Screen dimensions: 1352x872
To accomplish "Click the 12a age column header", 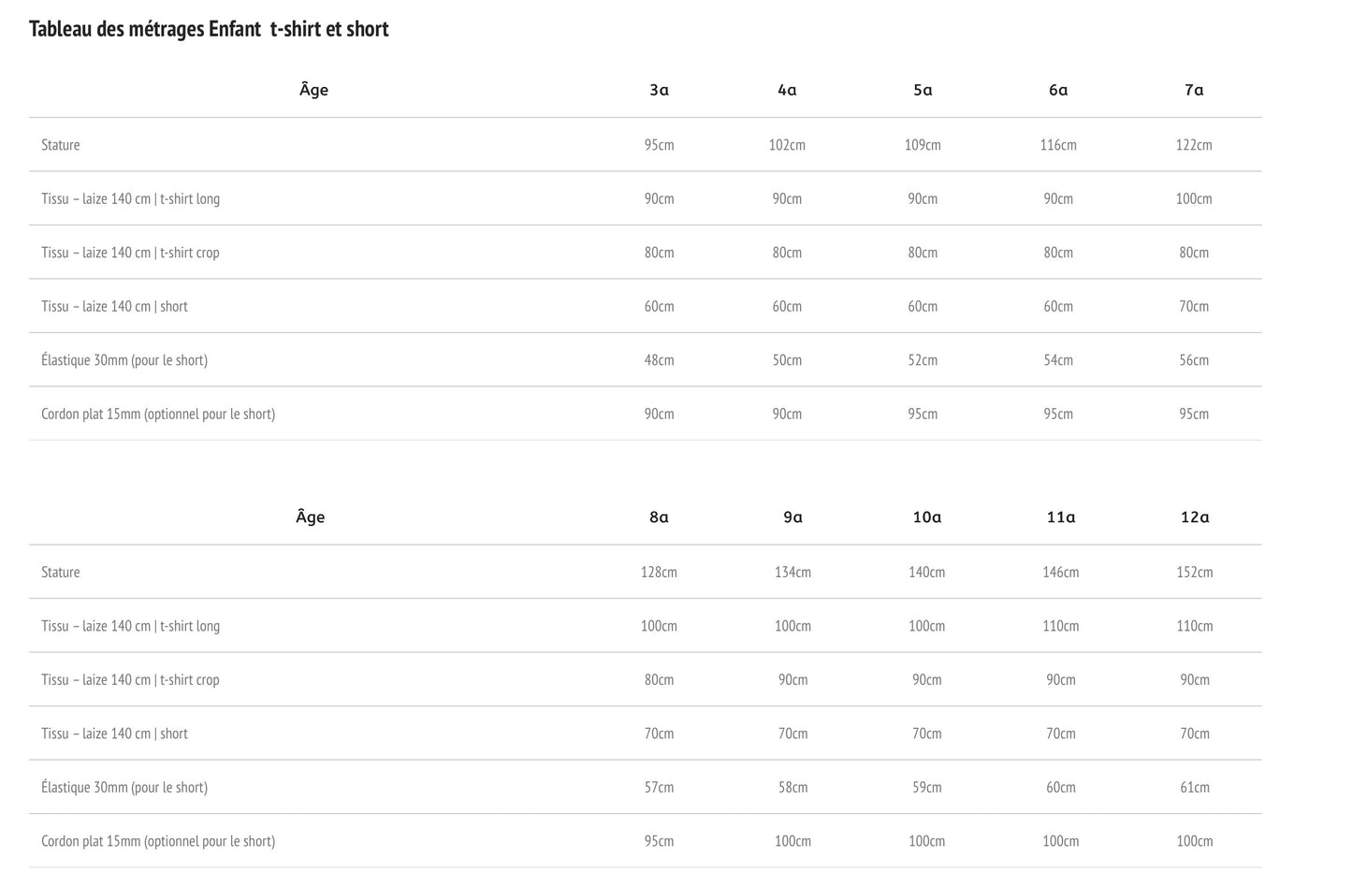I will point(1195,516).
